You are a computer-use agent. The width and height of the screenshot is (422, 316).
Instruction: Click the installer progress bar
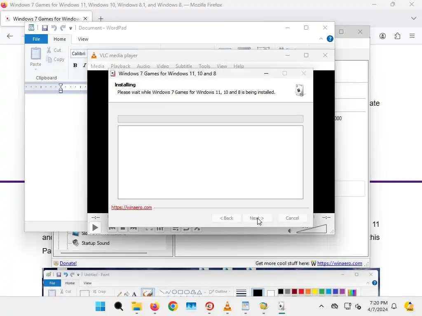click(x=211, y=119)
